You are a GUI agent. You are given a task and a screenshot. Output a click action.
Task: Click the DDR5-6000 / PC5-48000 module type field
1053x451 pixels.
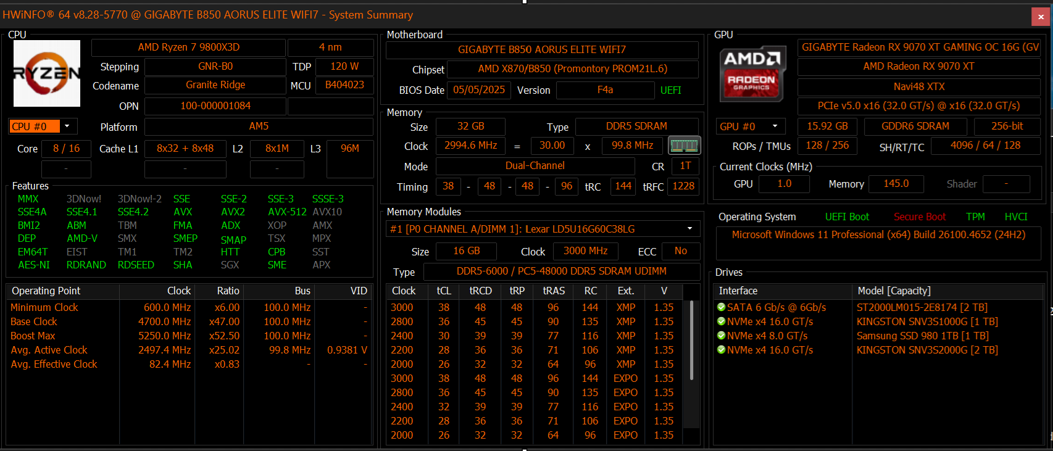pyautogui.click(x=562, y=271)
